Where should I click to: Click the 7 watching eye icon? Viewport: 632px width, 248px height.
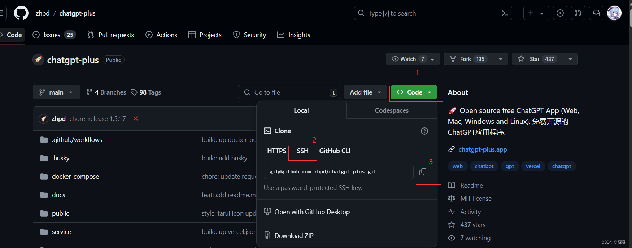452,238
